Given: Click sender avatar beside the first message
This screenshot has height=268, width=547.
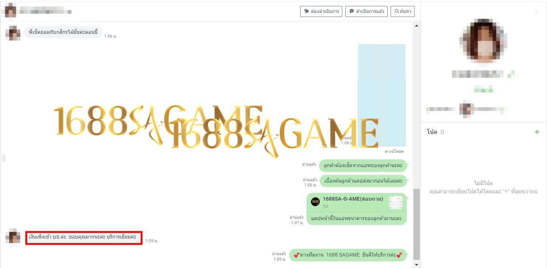Looking at the screenshot, I should click(13, 33).
